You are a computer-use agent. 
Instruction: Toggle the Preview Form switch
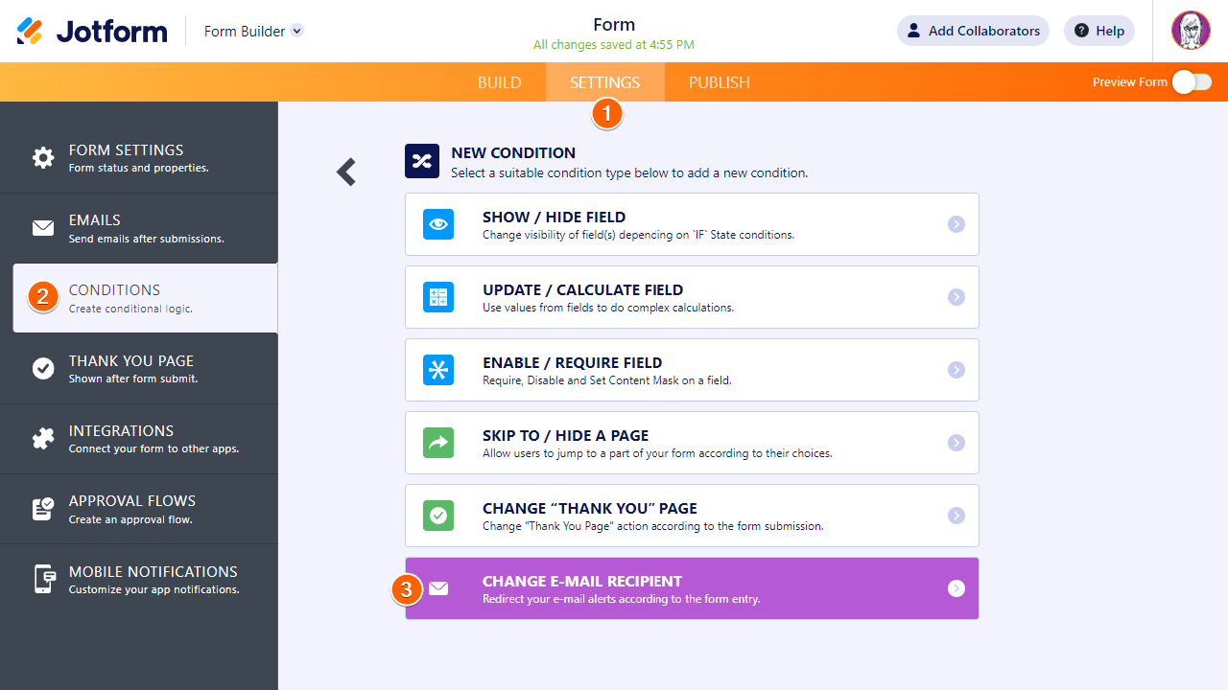click(1192, 82)
